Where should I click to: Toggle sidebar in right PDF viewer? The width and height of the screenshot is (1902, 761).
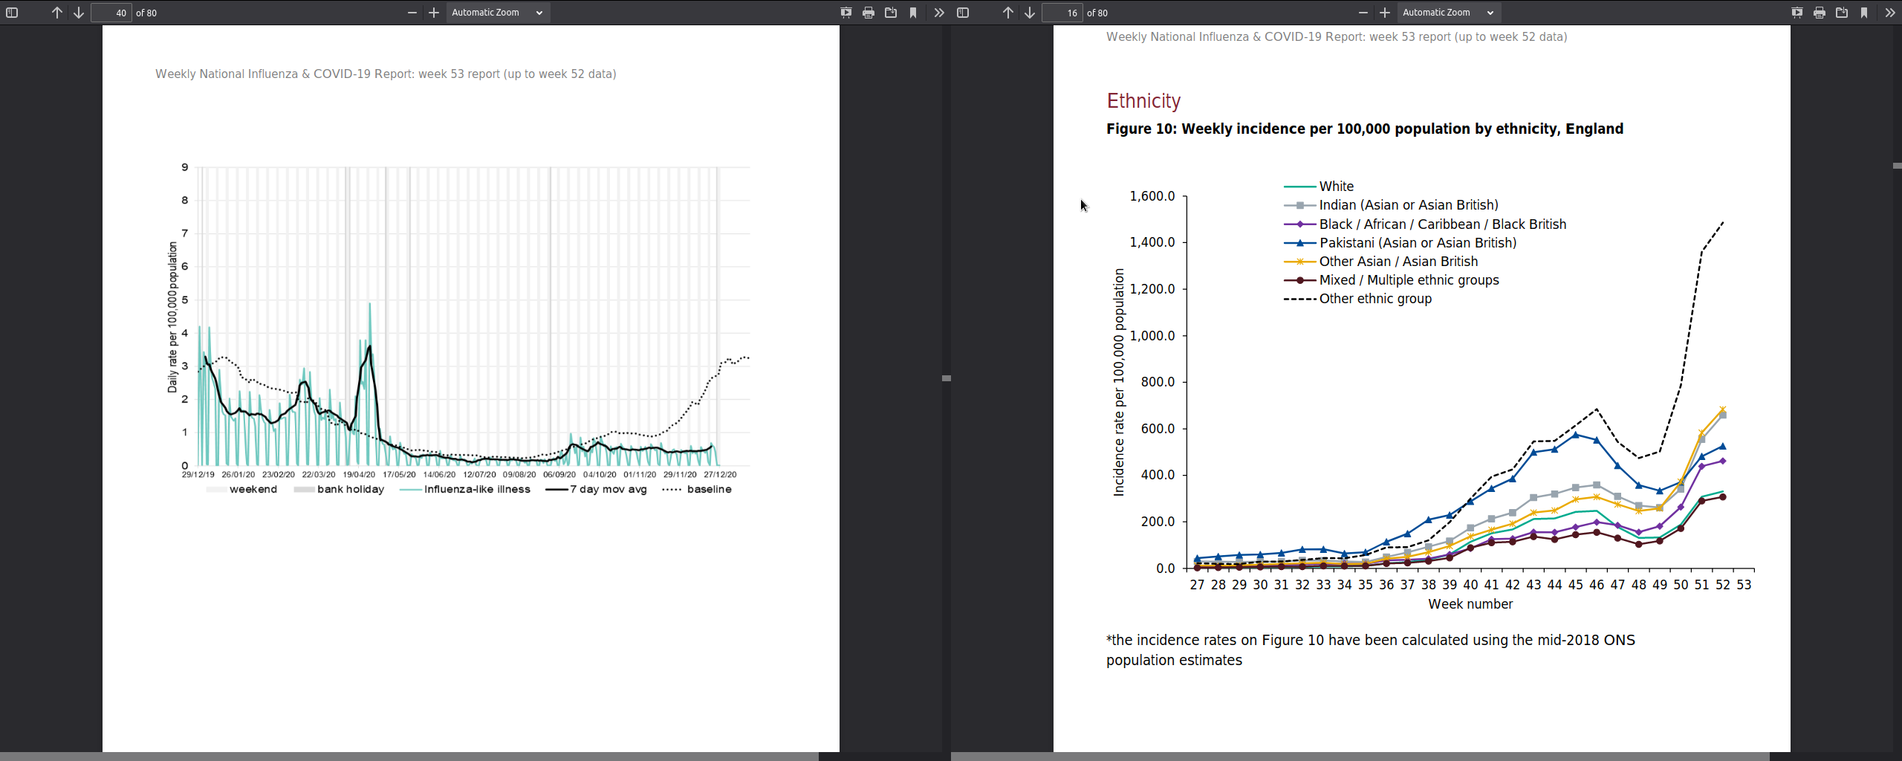[x=963, y=13]
